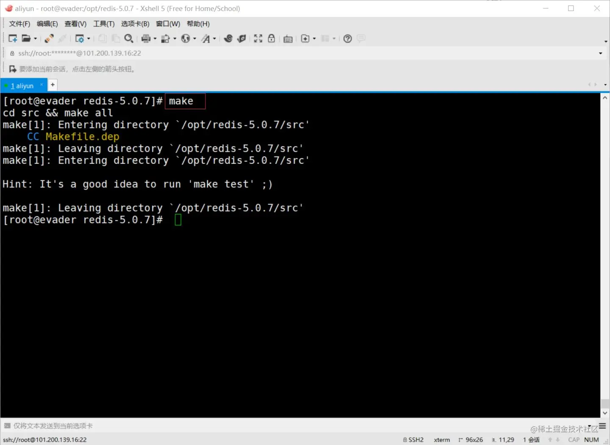Click the grayed-out chat bubble icon

(x=361, y=39)
